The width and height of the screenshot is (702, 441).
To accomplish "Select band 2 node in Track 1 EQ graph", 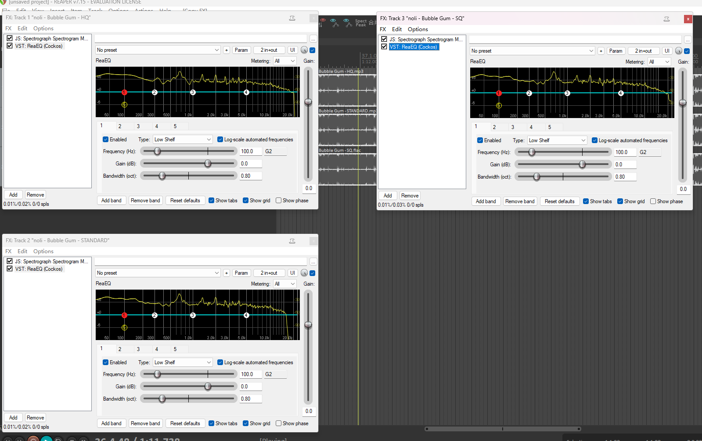I will click(x=155, y=92).
